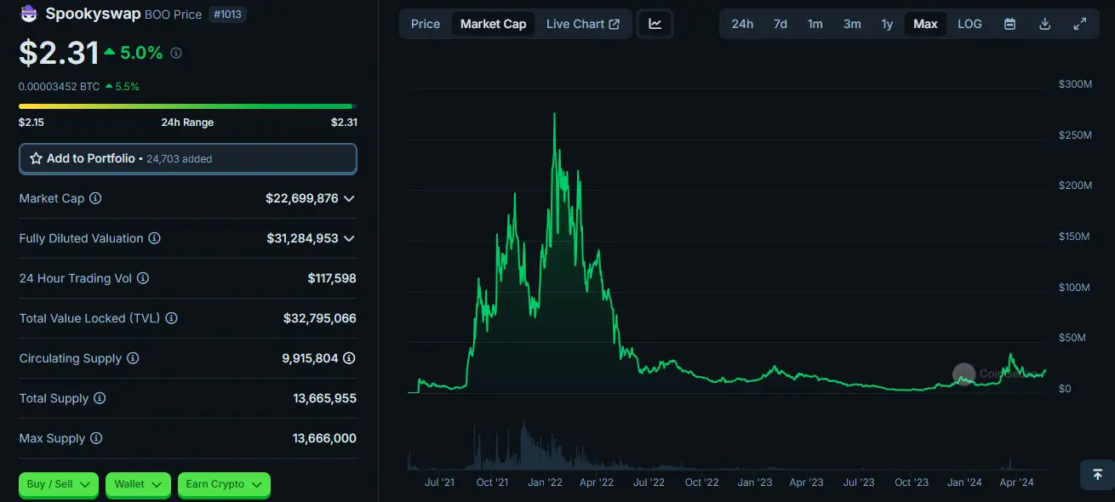Show Max Supply info icon
This screenshot has width=1115, height=502.
[x=96, y=438]
